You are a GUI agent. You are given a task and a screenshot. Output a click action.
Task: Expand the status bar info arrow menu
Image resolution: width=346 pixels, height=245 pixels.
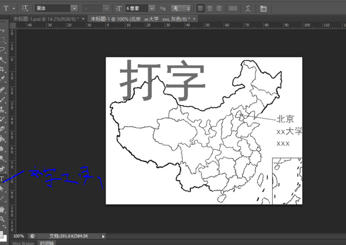click(x=103, y=236)
